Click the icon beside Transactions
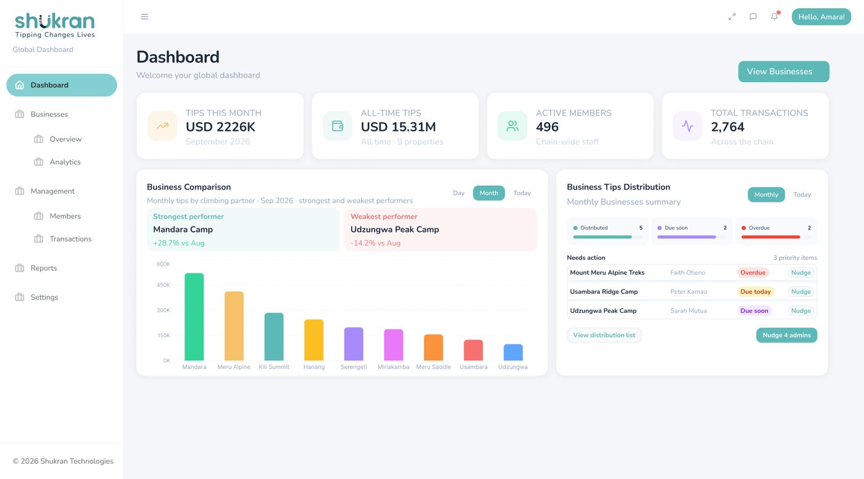The height and width of the screenshot is (479, 864). 39,239
